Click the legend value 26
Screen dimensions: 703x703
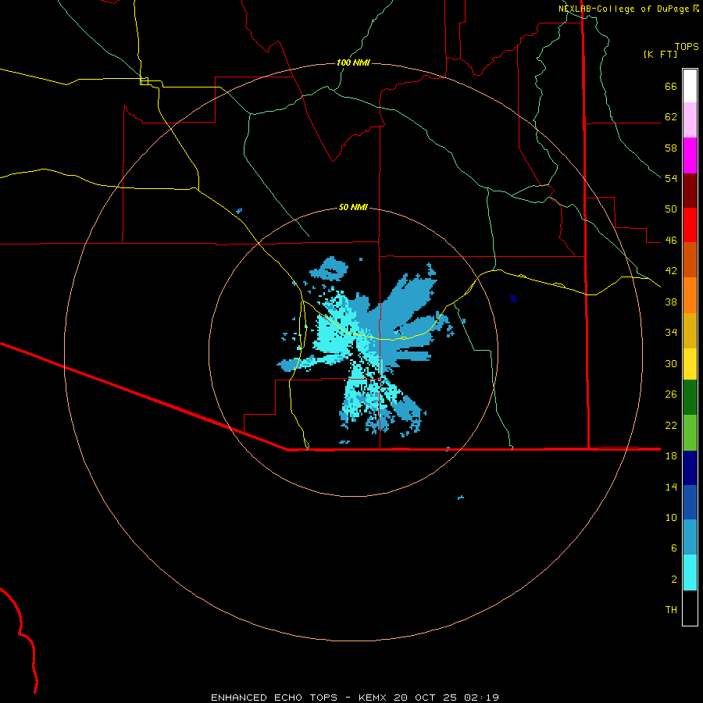[671, 394]
